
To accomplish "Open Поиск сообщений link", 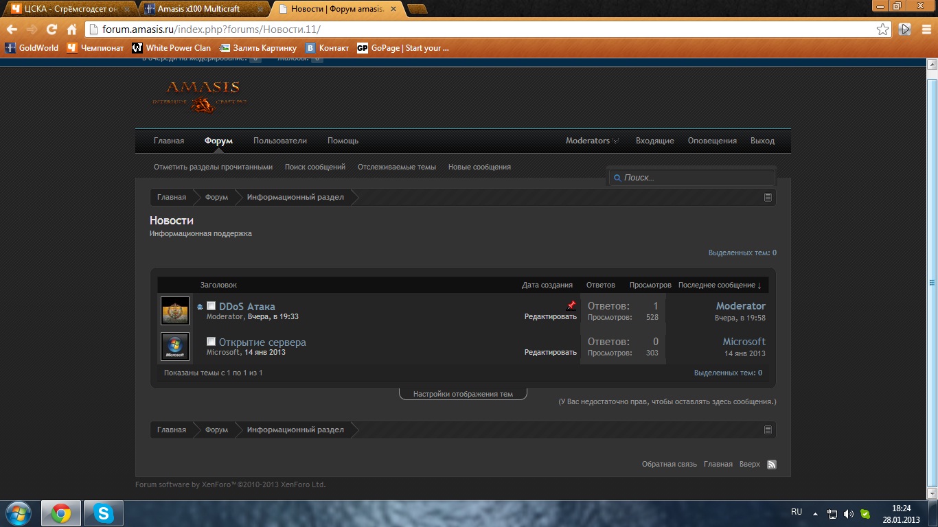I will coord(315,167).
